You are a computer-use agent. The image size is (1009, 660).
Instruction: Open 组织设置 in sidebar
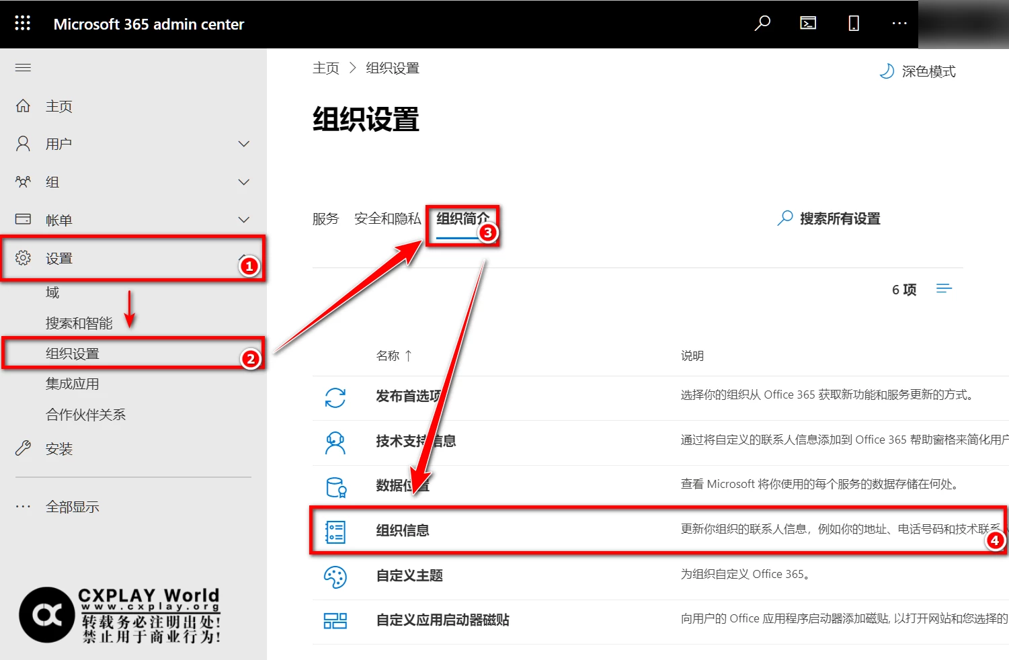coord(72,354)
